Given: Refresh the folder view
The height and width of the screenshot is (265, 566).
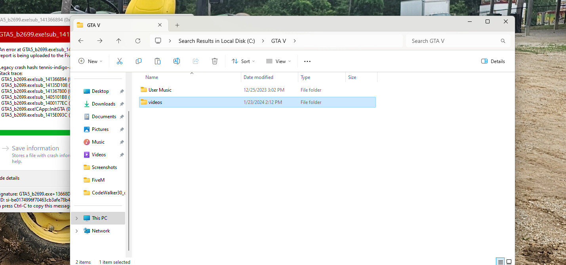Looking at the screenshot, I should 138,41.
